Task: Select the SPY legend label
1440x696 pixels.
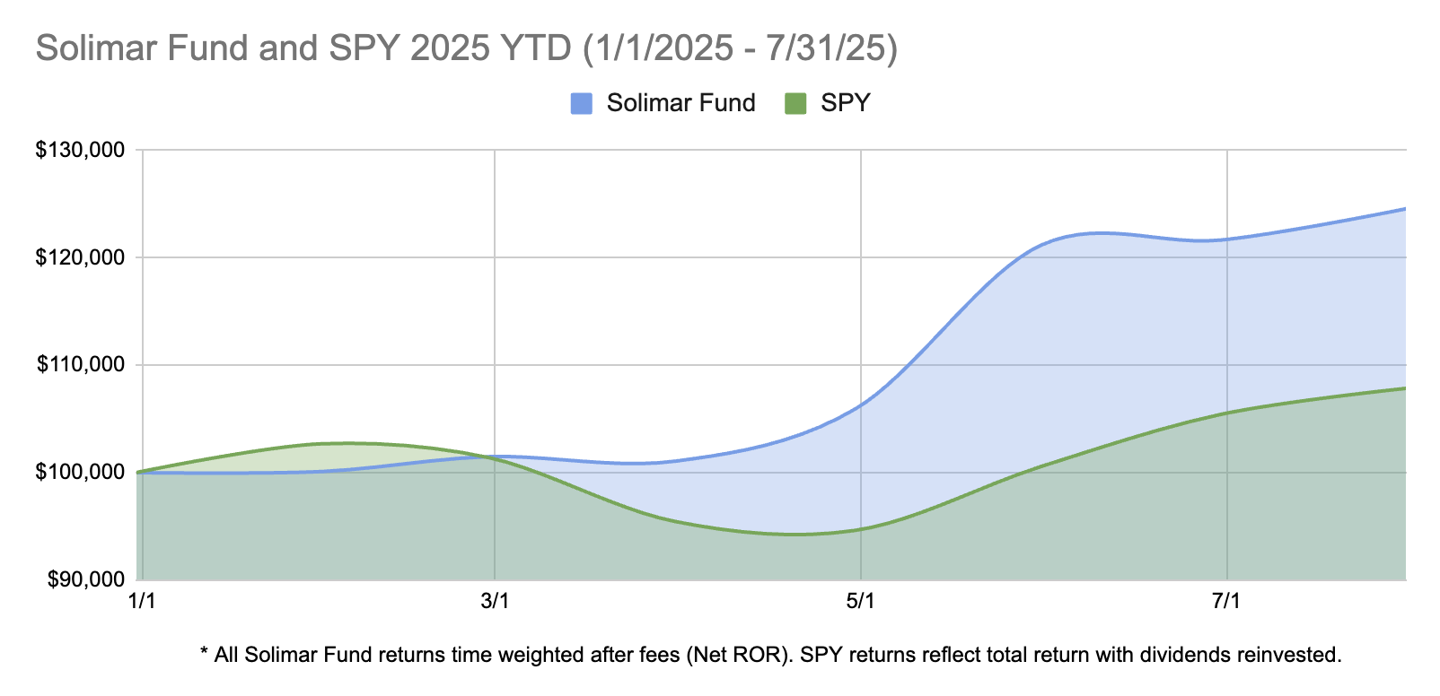Action: [x=845, y=103]
